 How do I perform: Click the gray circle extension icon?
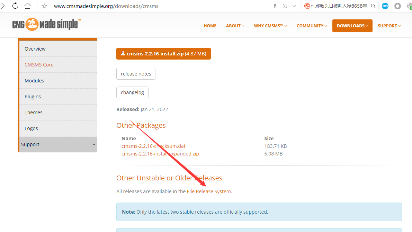tap(397, 6)
